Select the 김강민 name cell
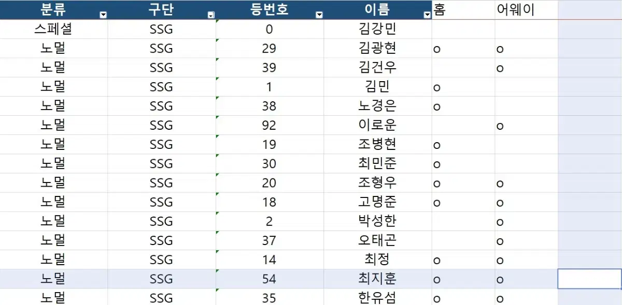This screenshot has width=622, height=305. click(x=378, y=29)
